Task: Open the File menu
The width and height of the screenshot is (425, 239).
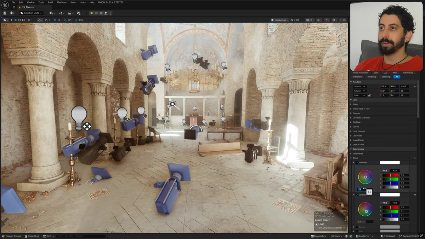Action: coord(13,2)
